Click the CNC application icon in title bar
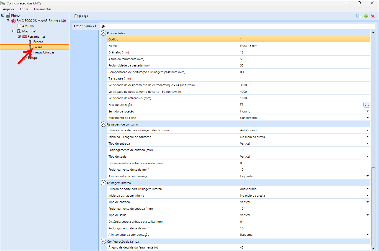Viewport: 379px width, 251px height. [3, 3]
